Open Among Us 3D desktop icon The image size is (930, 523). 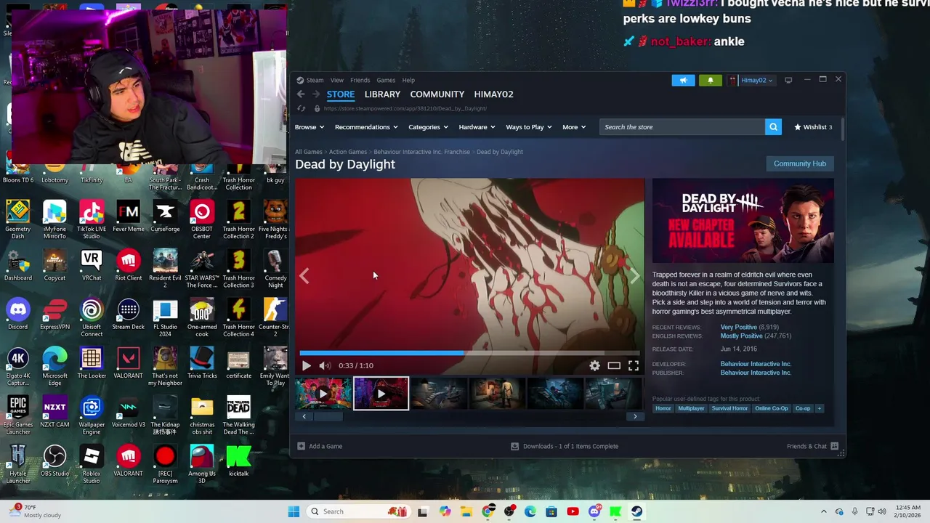point(202,463)
